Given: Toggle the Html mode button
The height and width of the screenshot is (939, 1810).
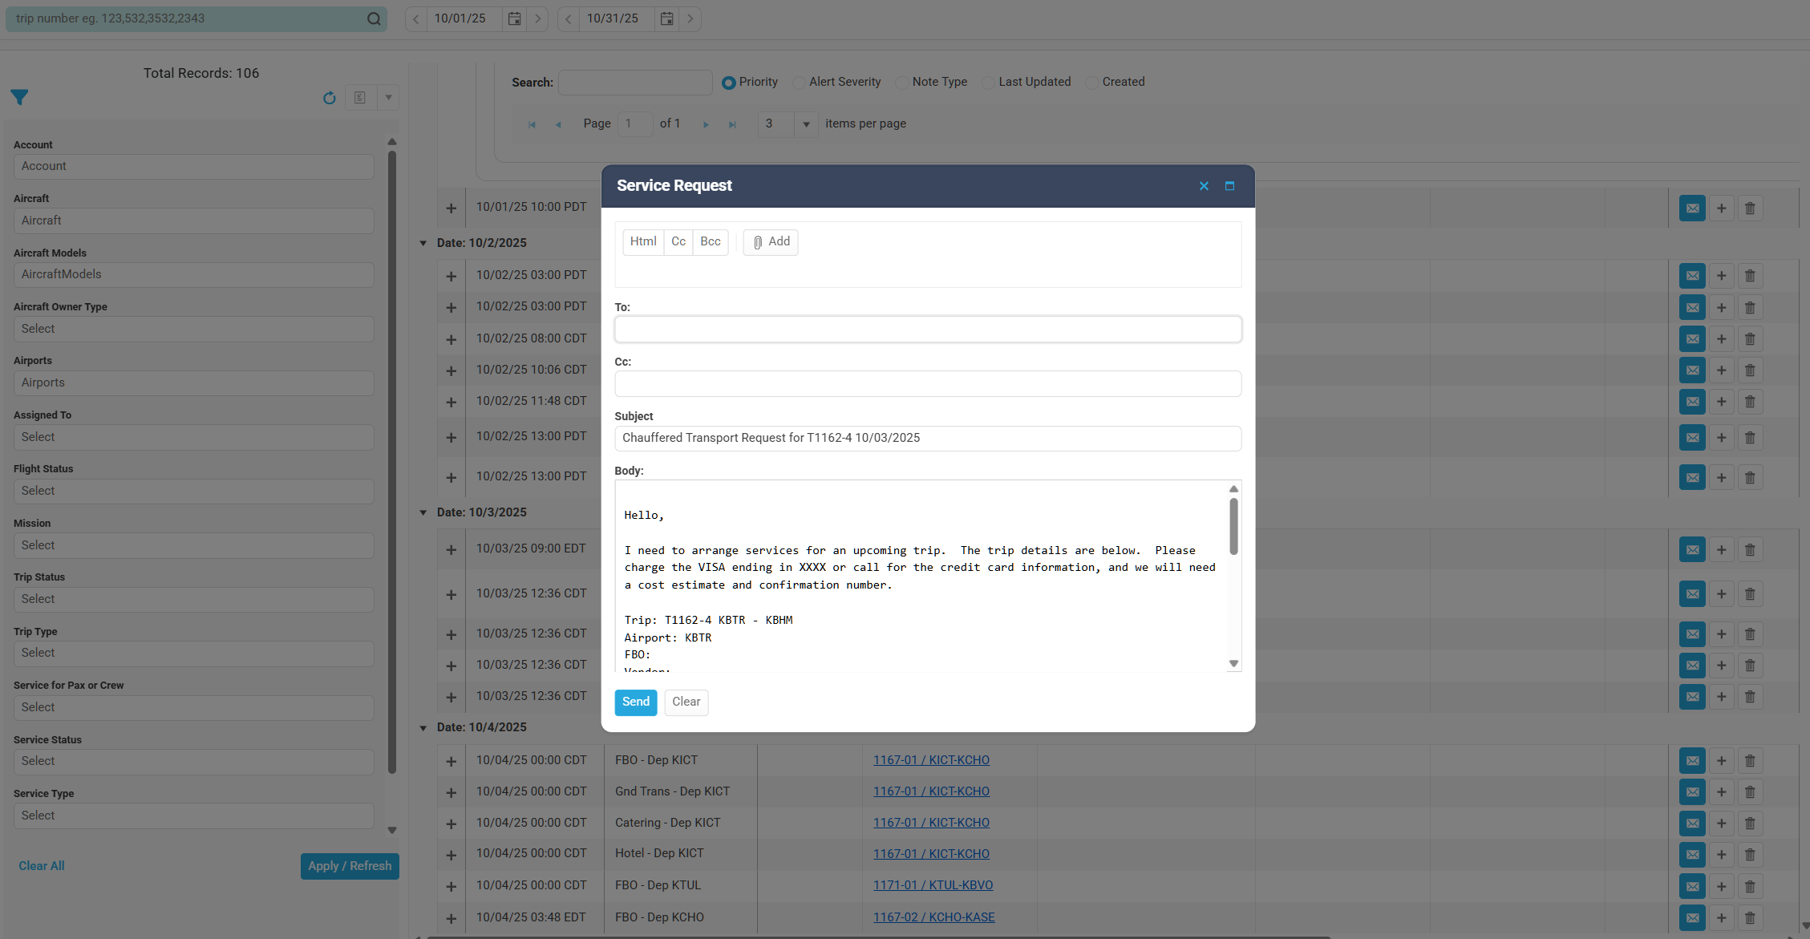Looking at the screenshot, I should (x=642, y=242).
